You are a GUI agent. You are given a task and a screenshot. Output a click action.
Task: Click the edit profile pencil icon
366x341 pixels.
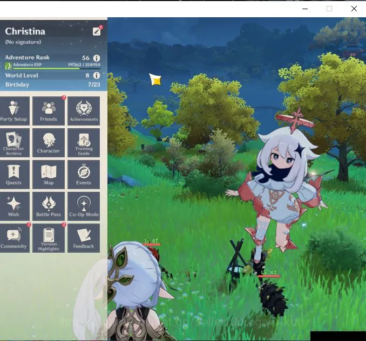97,31
